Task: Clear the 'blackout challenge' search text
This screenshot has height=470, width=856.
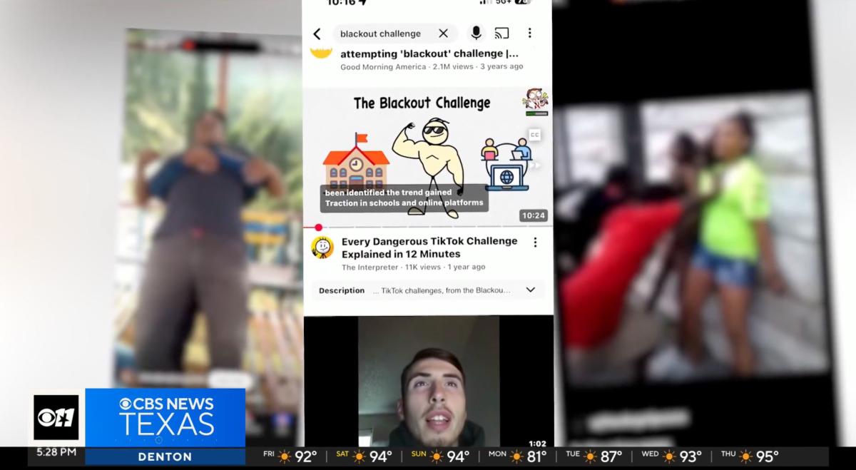Action: pos(443,34)
